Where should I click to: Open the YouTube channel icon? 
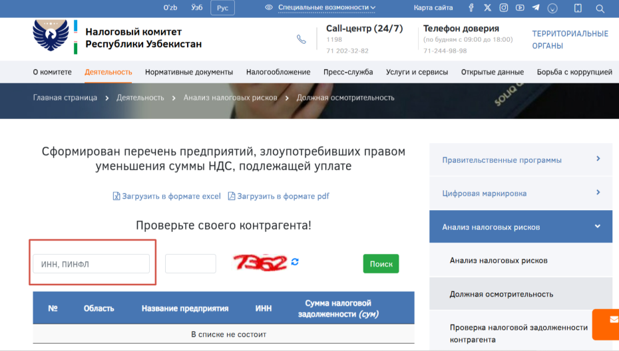point(520,8)
